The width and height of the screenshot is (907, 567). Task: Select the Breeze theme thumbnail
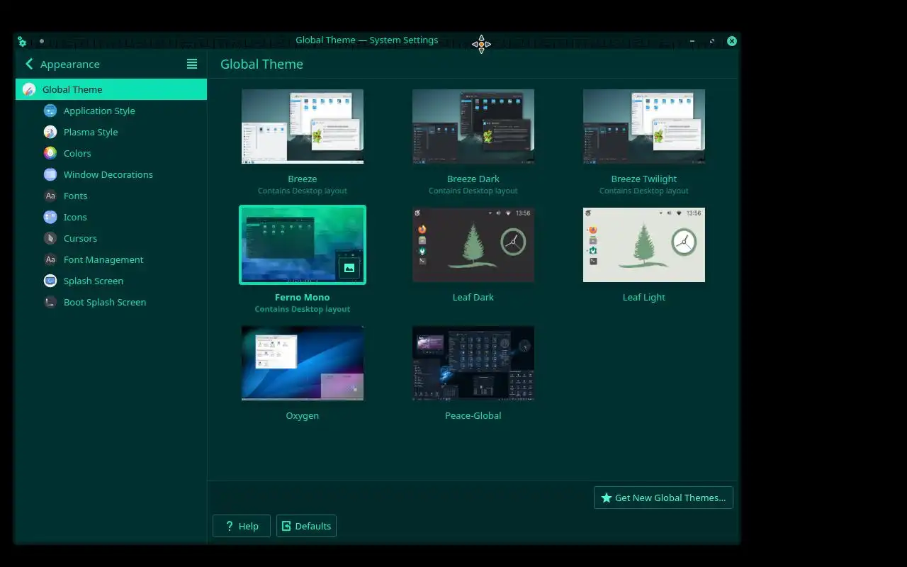pyautogui.click(x=303, y=126)
